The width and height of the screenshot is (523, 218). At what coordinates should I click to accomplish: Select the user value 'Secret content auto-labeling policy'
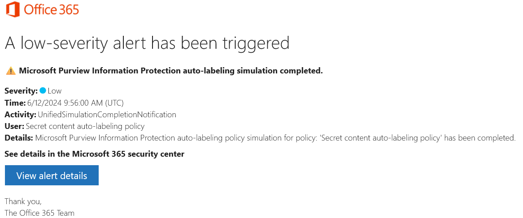[85, 126]
